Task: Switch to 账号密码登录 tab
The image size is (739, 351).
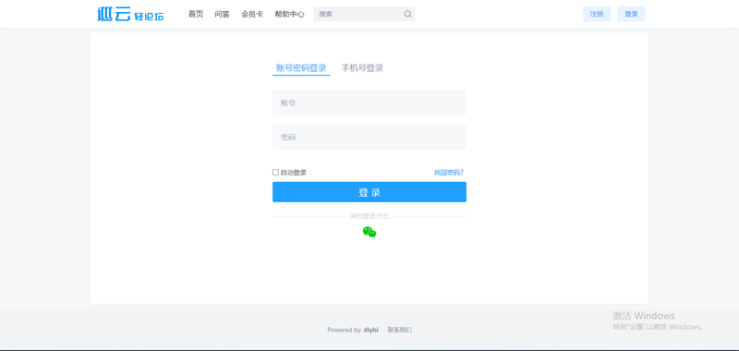Action: [x=301, y=67]
